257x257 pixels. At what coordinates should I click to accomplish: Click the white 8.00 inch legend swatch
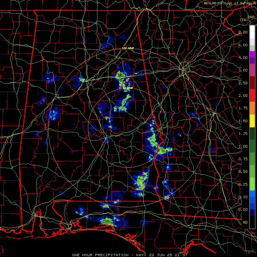(252, 32)
